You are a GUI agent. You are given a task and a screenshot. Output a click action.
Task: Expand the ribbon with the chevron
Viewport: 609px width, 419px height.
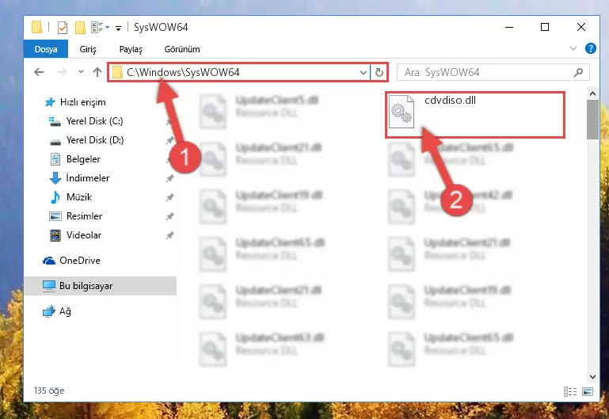point(573,48)
